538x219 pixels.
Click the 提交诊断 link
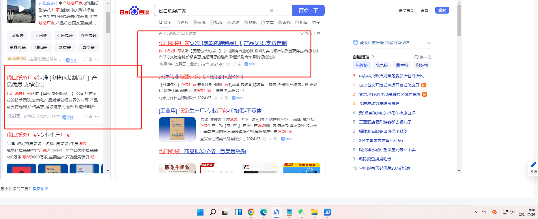(x=41, y=189)
